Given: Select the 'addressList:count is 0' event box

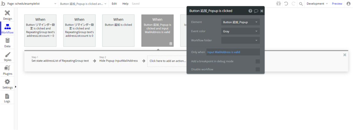Looking at the screenshot, I should [79, 31].
